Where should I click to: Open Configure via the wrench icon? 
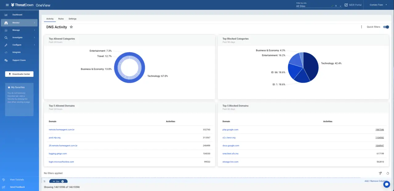click(x=5, y=45)
